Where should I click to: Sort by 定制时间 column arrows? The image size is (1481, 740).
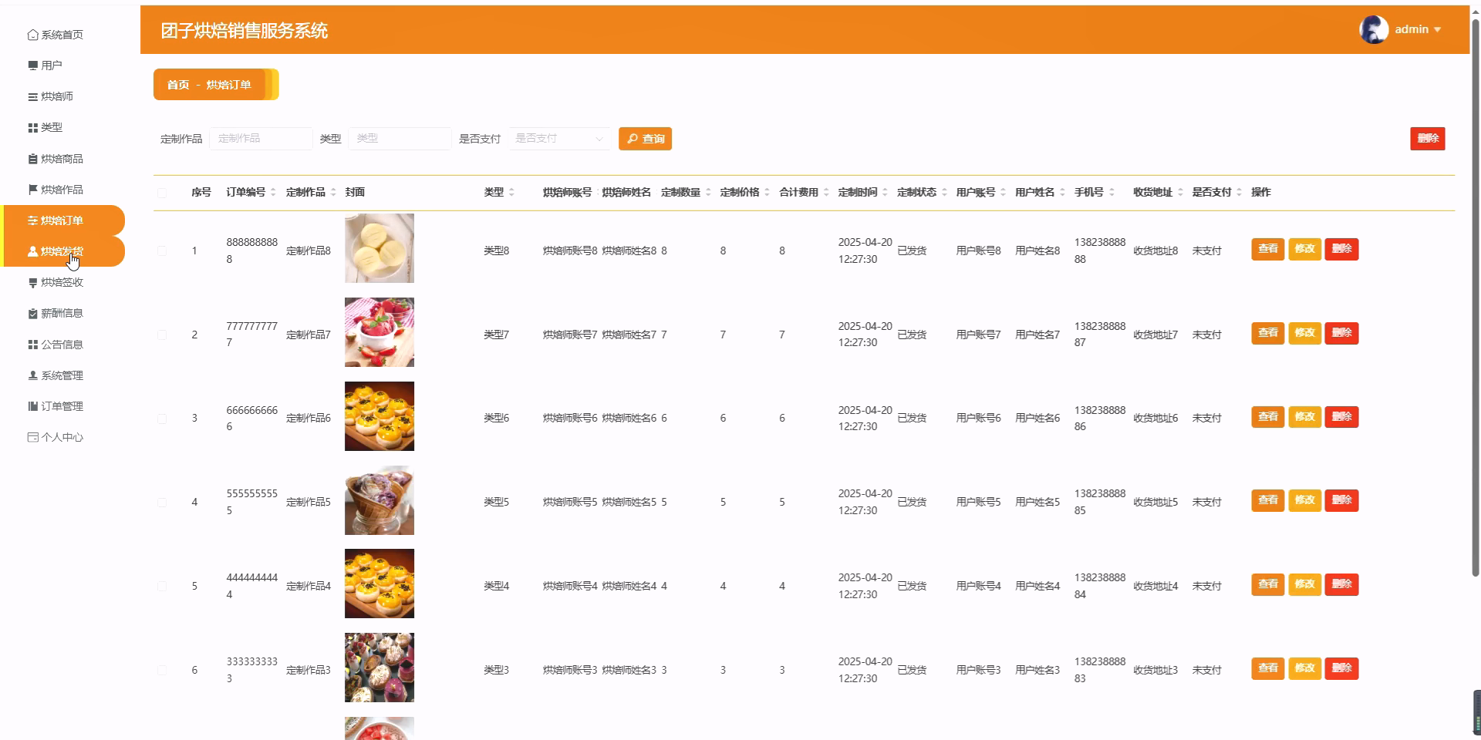pos(885,192)
